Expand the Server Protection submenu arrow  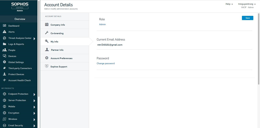point(34,101)
